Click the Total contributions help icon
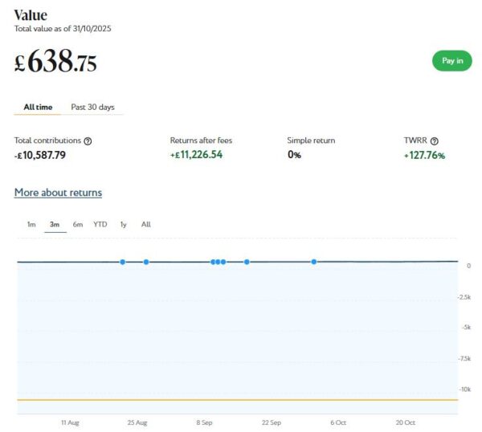482x432 pixels. coord(88,141)
